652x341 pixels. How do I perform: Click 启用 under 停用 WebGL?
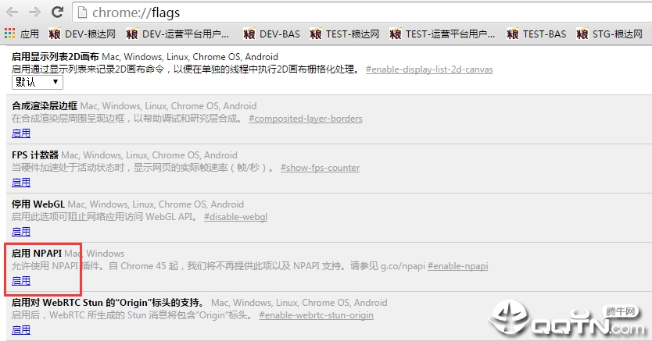(x=21, y=232)
